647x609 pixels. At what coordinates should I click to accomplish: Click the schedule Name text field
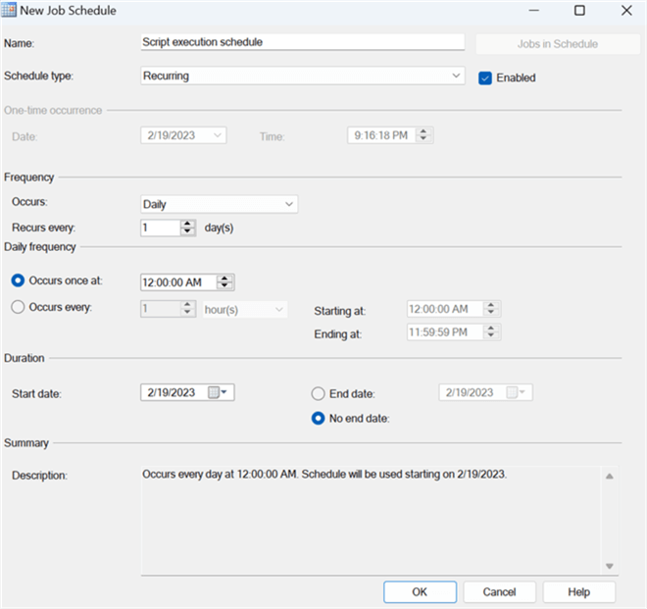(302, 42)
